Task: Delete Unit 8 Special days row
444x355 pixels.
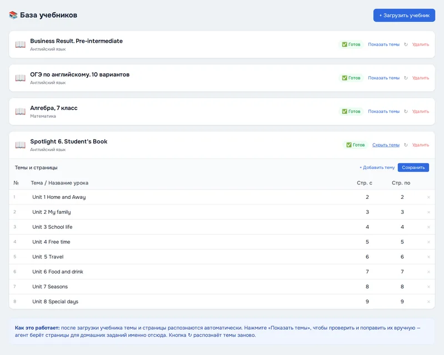Action: click(x=428, y=302)
